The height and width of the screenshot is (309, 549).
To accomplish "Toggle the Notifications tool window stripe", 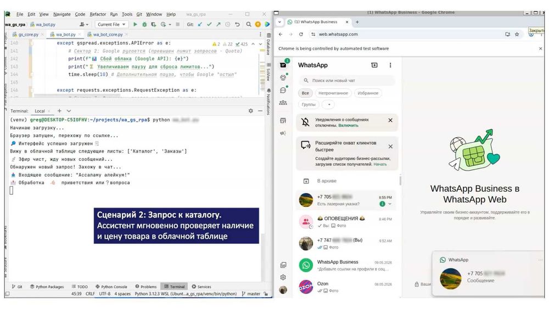I will point(268,102).
